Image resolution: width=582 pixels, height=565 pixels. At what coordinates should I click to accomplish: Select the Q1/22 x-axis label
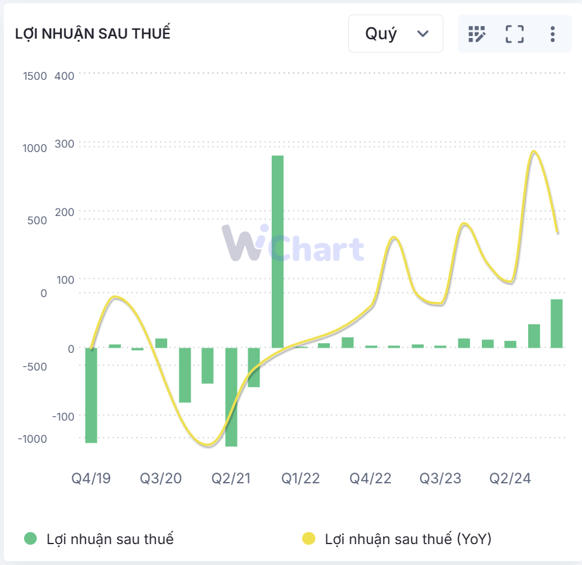[301, 478]
